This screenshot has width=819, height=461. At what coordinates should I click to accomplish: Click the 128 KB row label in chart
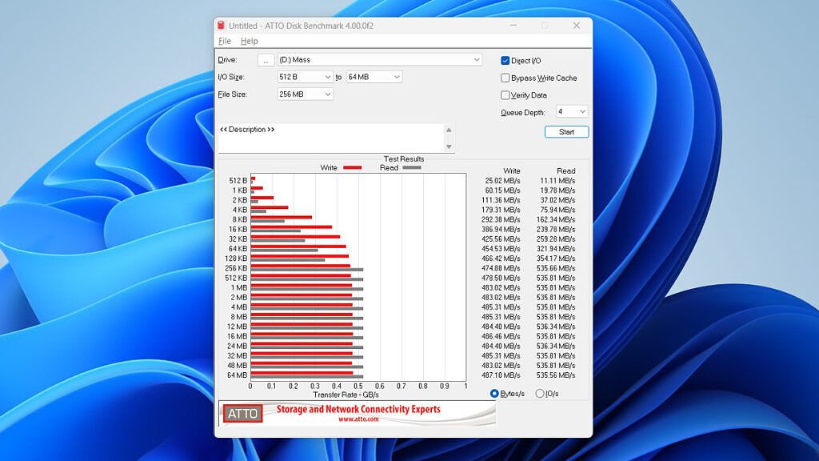point(236,259)
